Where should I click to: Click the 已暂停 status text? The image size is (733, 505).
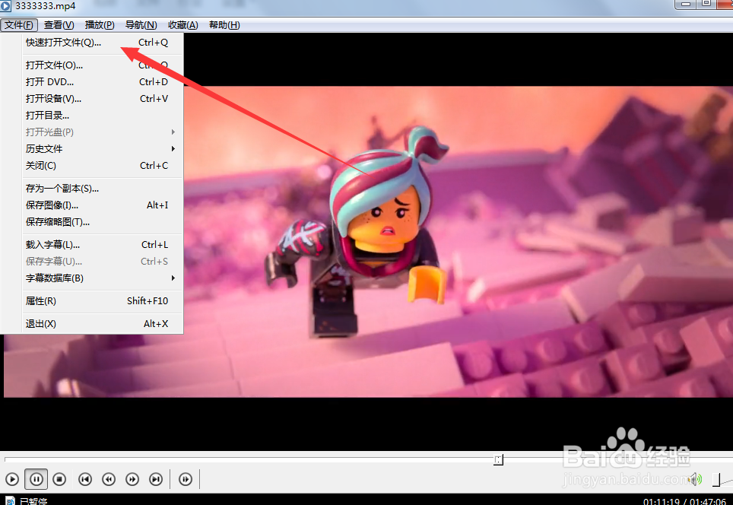click(x=33, y=501)
